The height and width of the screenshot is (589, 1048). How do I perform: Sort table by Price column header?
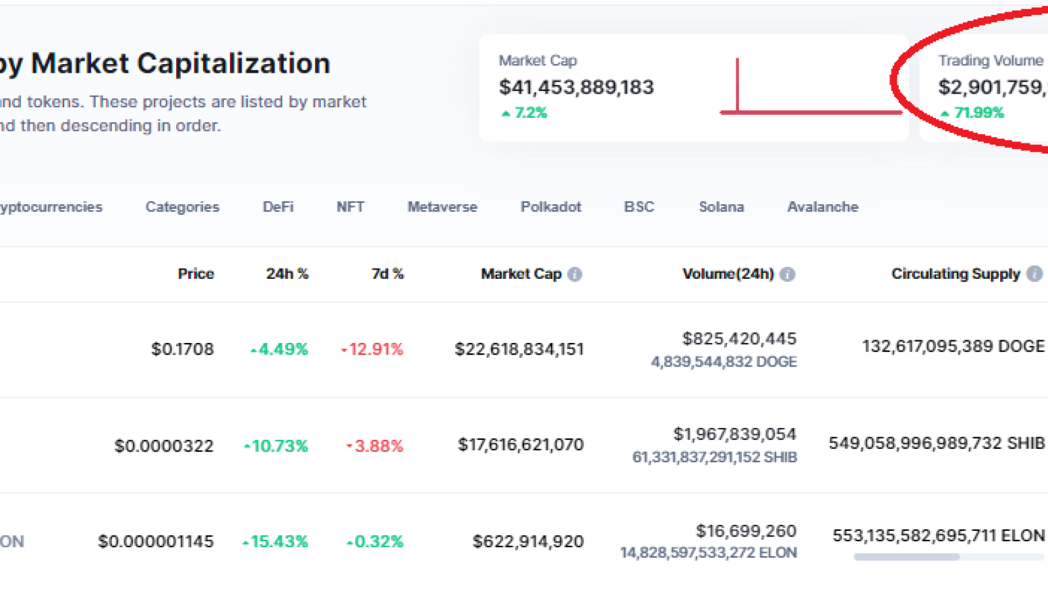(x=196, y=274)
